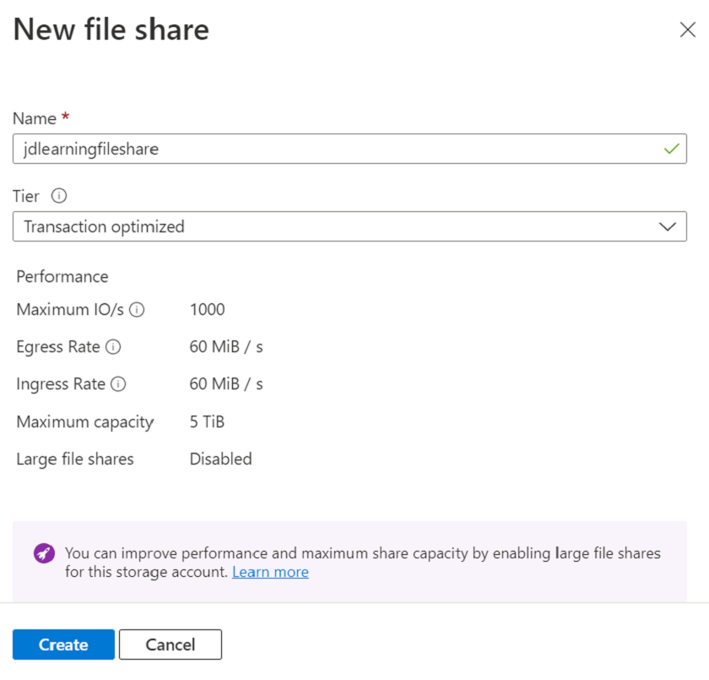This screenshot has width=709, height=680.
Task: Click the Performance section heading
Action: click(x=62, y=276)
